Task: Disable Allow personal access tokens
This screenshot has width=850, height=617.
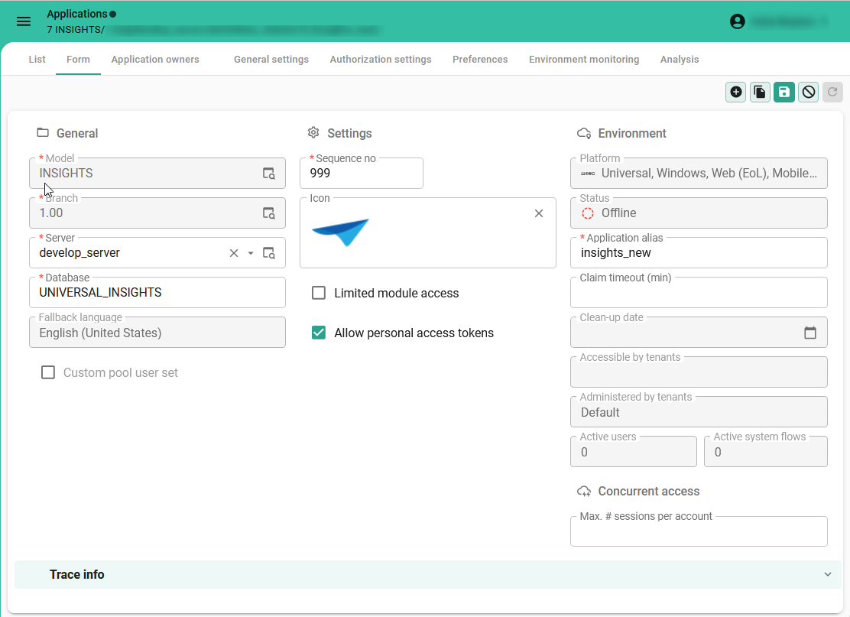Action: [319, 333]
